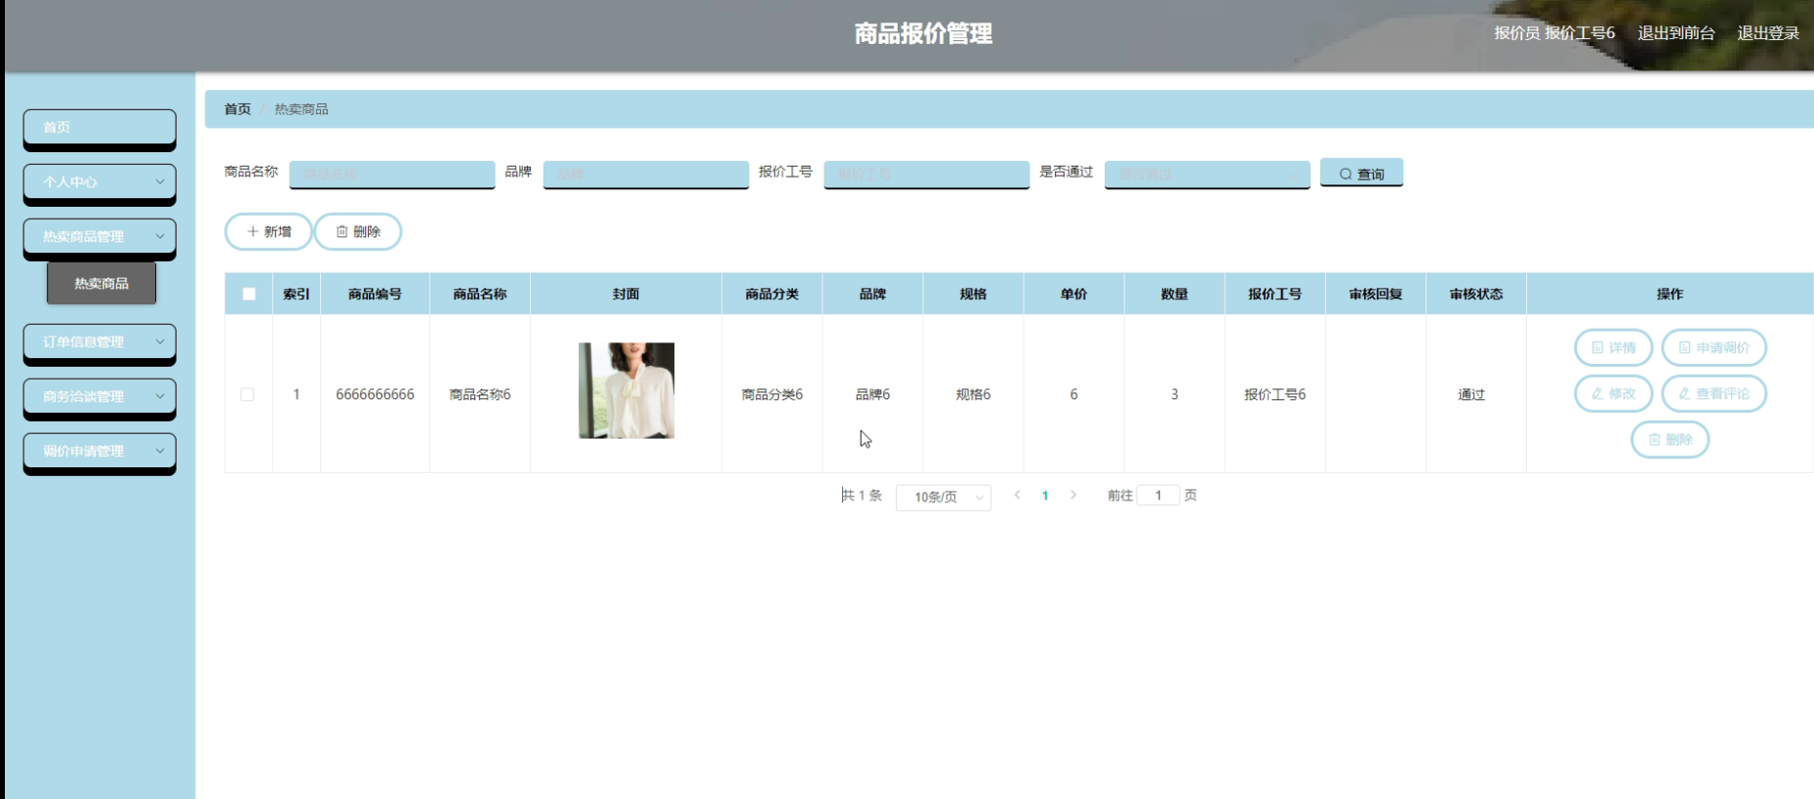
Task: Click the 商品名称 column header in table
Action: [480, 295]
